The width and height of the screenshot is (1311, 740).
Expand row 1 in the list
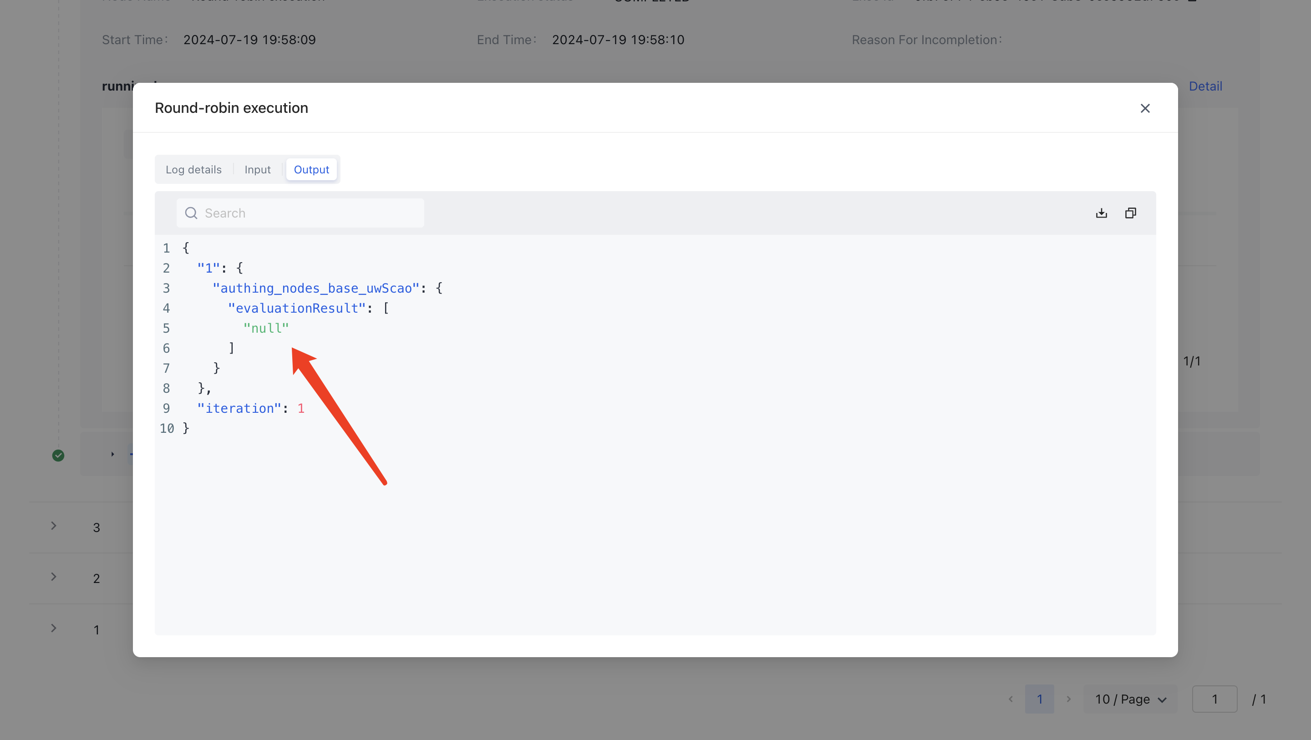pos(53,628)
